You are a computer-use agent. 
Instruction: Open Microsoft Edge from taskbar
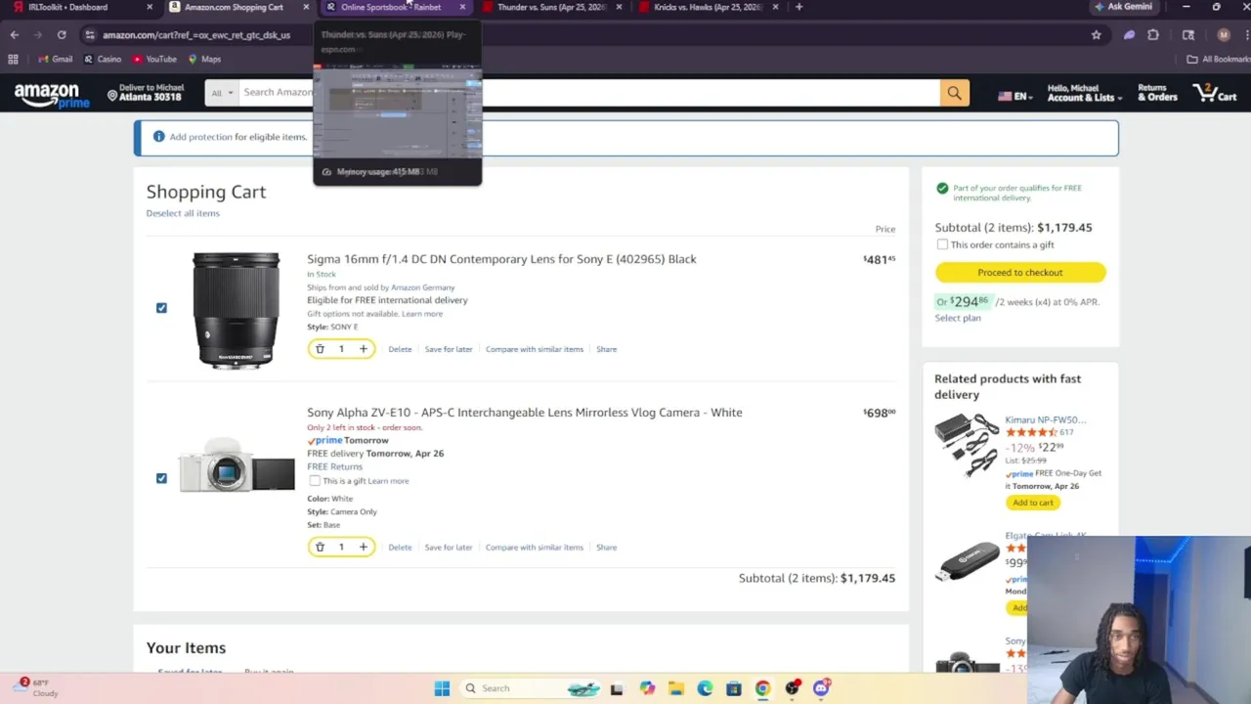click(705, 688)
